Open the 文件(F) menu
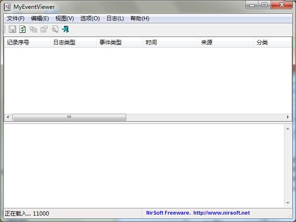296x222 pixels. click(16, 18)
